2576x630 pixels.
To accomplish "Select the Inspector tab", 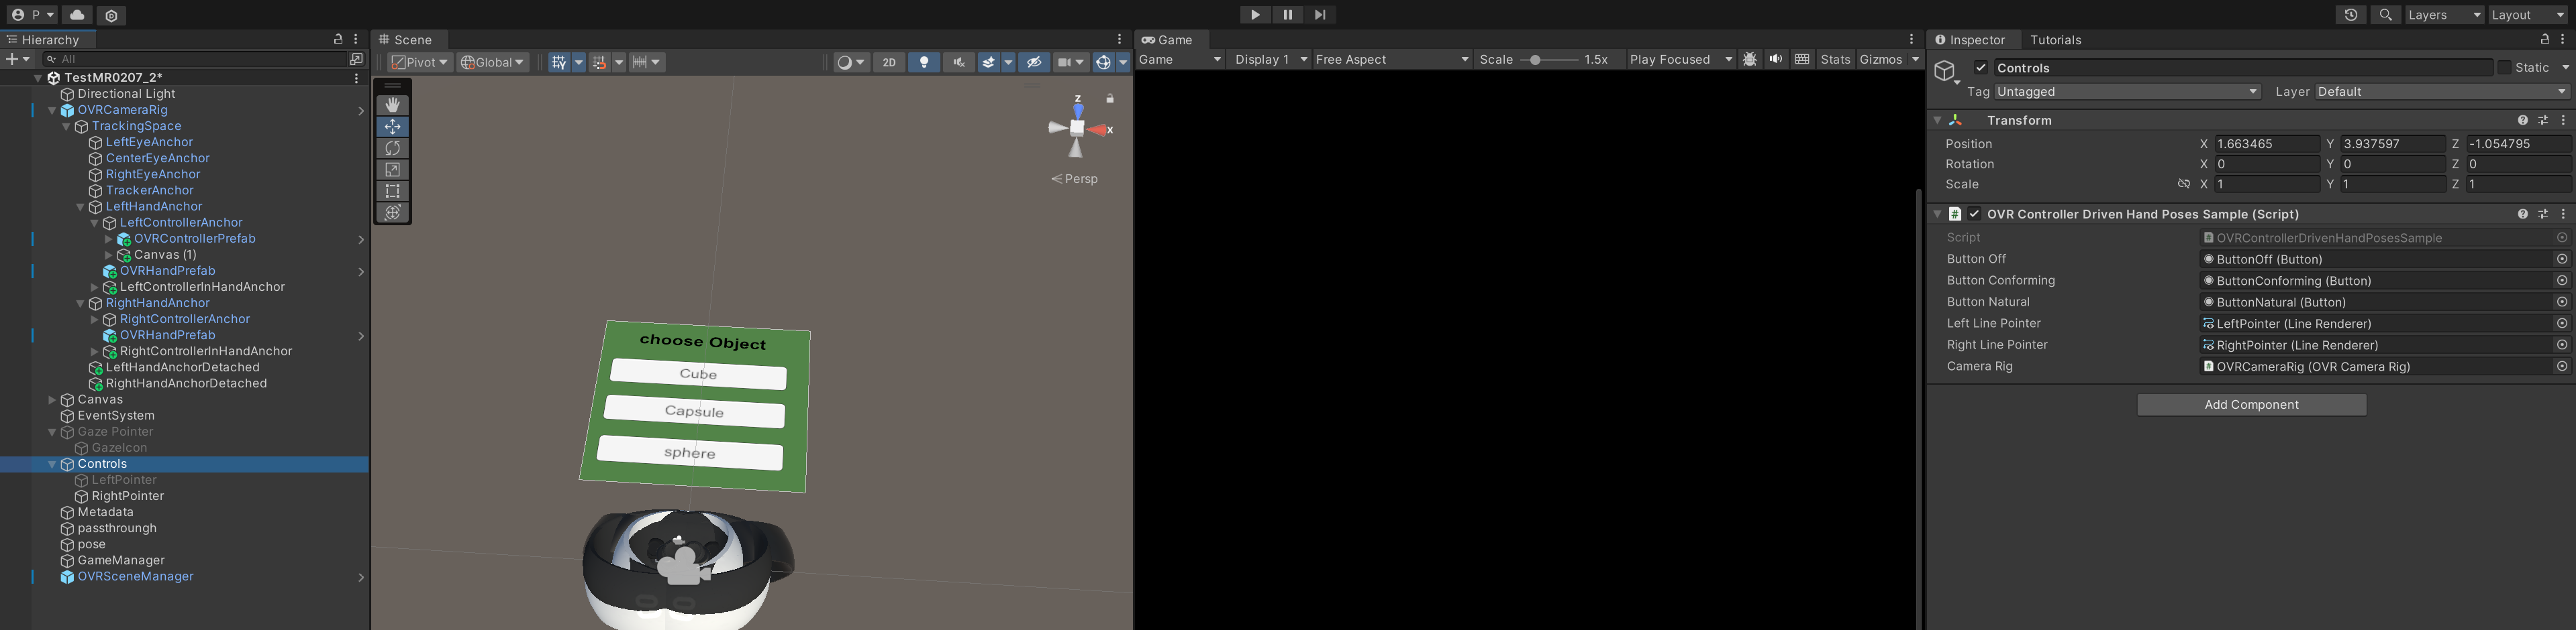I will tap(1971, 40).
